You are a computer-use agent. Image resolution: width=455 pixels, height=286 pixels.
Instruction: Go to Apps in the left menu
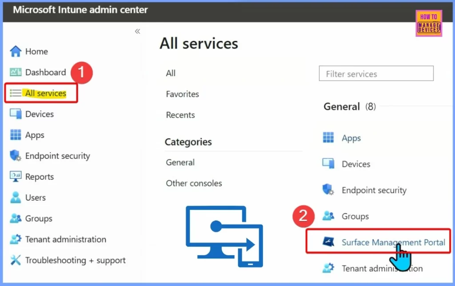35,135
